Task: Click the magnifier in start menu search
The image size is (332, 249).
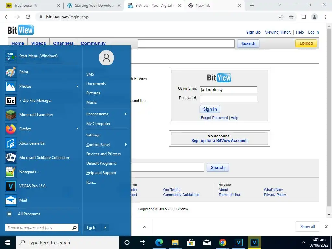Action: tap(74, 228)
